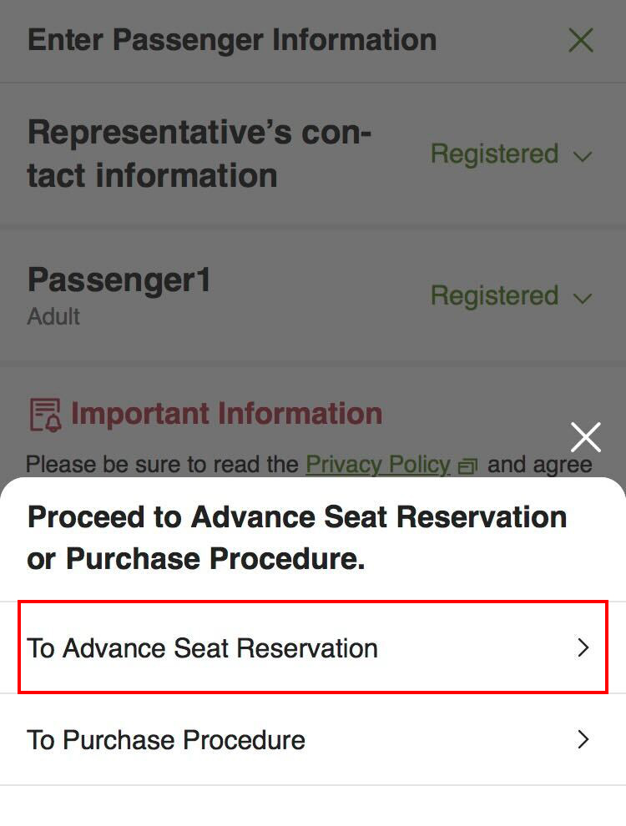
Task: Expand the Passenger1 section heading
Action: coord(119,280)
